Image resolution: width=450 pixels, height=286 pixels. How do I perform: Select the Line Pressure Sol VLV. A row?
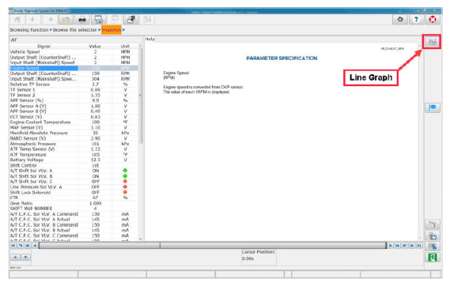(x=74, y=186)
